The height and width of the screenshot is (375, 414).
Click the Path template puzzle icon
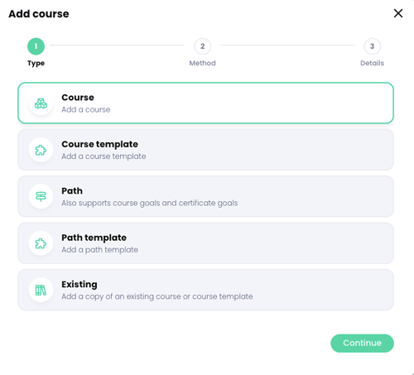(x=41, y=243)
